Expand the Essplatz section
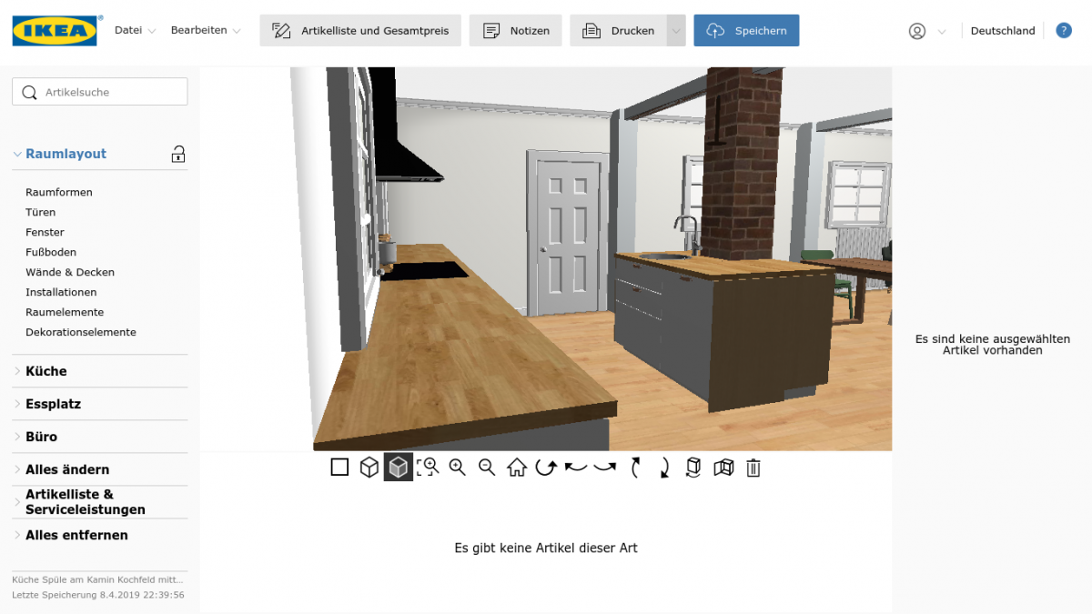The width and height of the screenshot is (1092, 614). pyautogui.click(x=53, y=404)
